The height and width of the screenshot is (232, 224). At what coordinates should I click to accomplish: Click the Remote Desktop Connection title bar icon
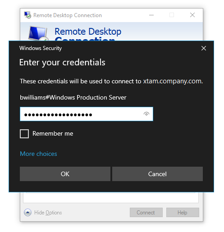pyautogui.click(x=27, y=15)
